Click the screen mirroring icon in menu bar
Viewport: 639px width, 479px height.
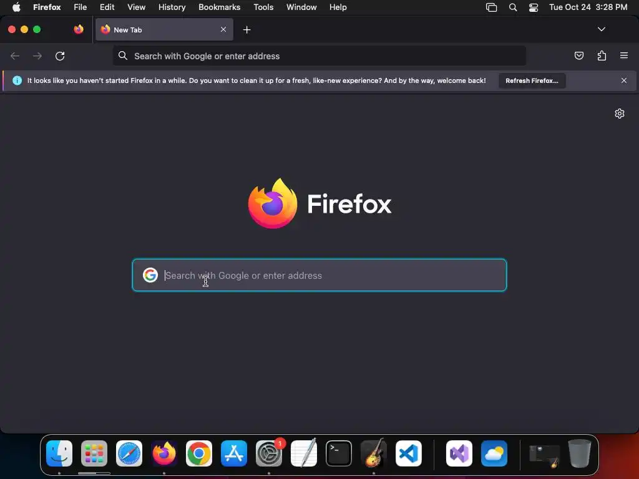coord(492,7)
